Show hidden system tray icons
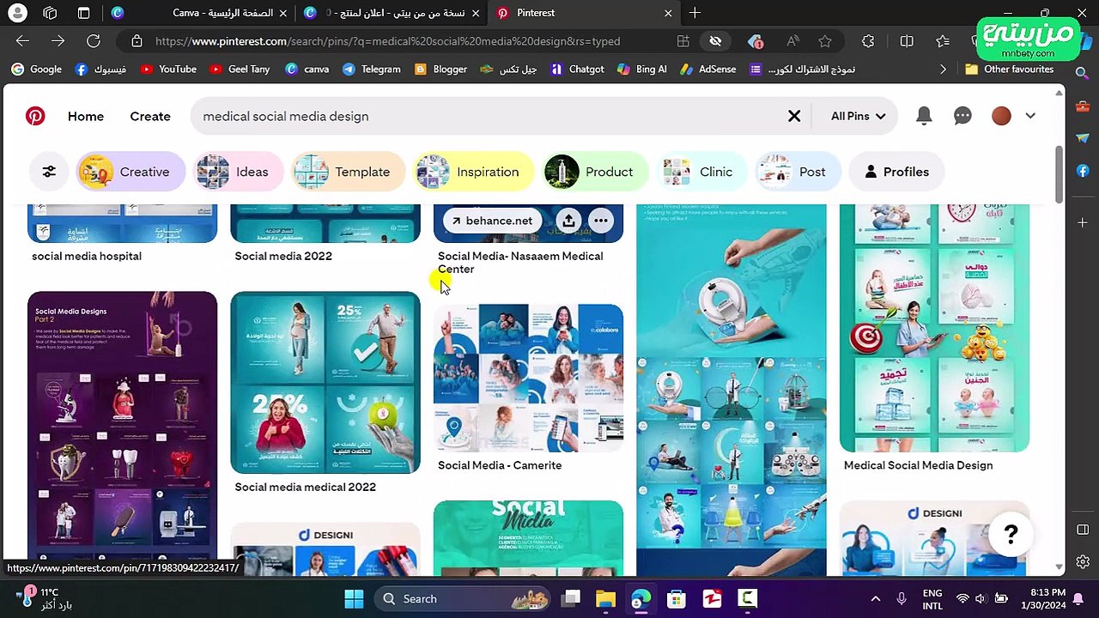This screenshot has height=618, width=1099. tap(876, 599)
